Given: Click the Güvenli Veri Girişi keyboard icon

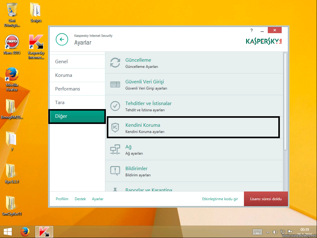Looking at the screenshot, I should tap(115, 84).
